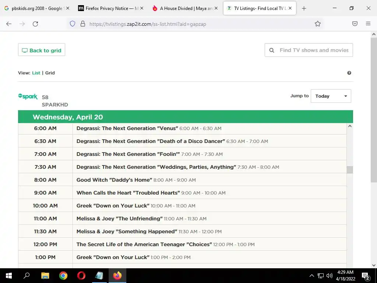Open the taskbar clock and date
377x283 pixels.
tap(345, 276)
